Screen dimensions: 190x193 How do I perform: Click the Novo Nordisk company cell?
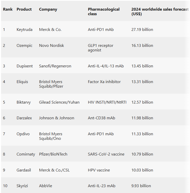(x=51, y=46)
